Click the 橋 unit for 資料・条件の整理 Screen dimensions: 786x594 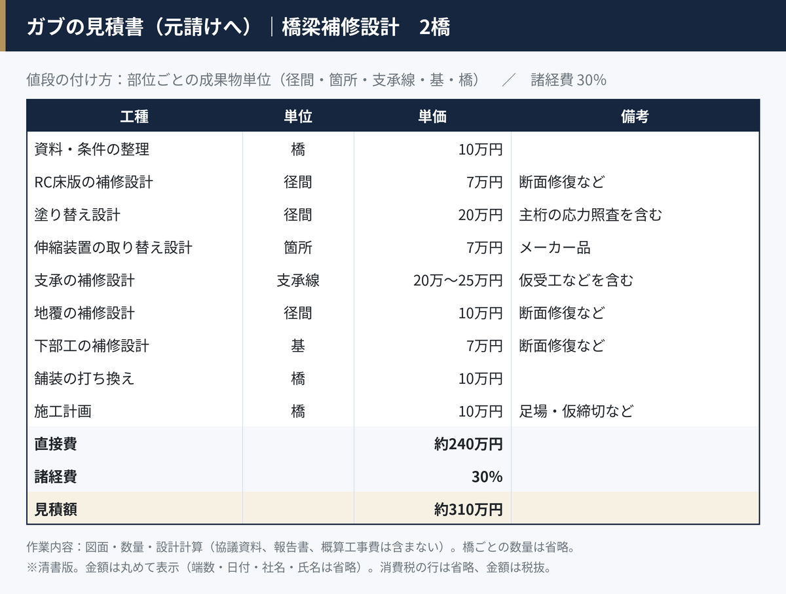coord(298,149)
